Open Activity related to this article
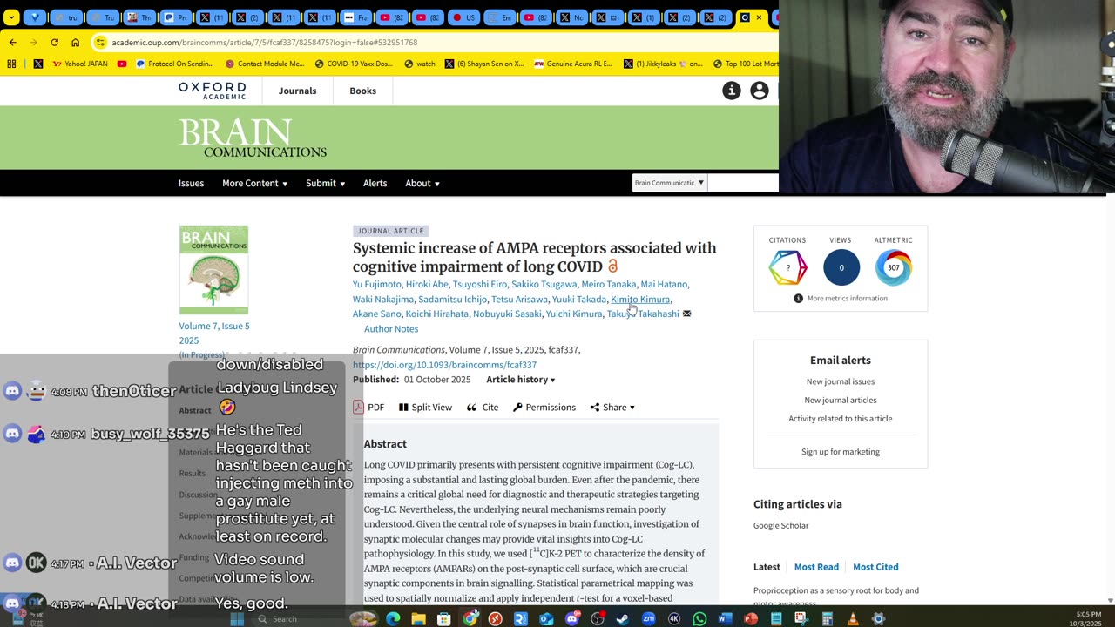1115x627 pixels. coord(840,419)
